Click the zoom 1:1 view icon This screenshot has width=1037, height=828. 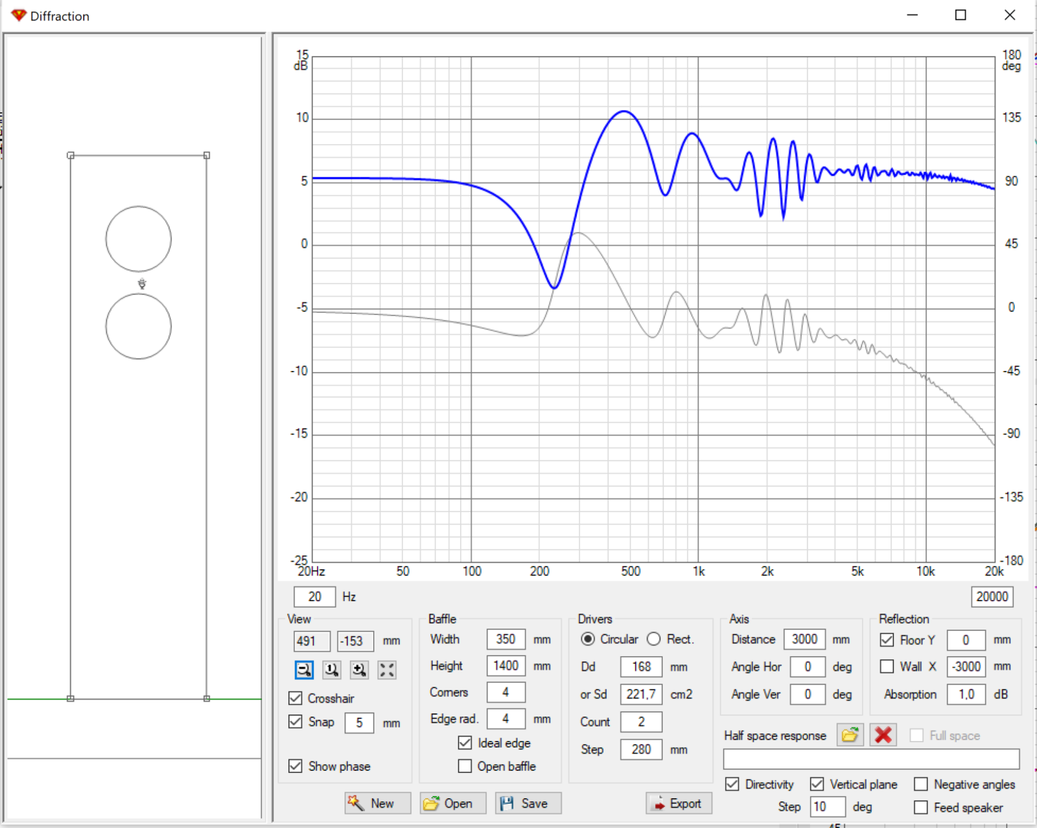[x=332, y=670]
